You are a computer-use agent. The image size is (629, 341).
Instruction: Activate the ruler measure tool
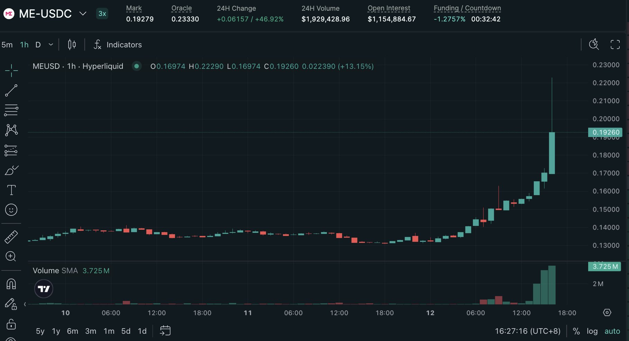coord(11,237)
